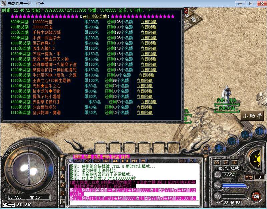Image resolution: width=267 pixels, height=209 pixels.
Task: Open the 回收 menu above chat
Action: tap(78, 157)
